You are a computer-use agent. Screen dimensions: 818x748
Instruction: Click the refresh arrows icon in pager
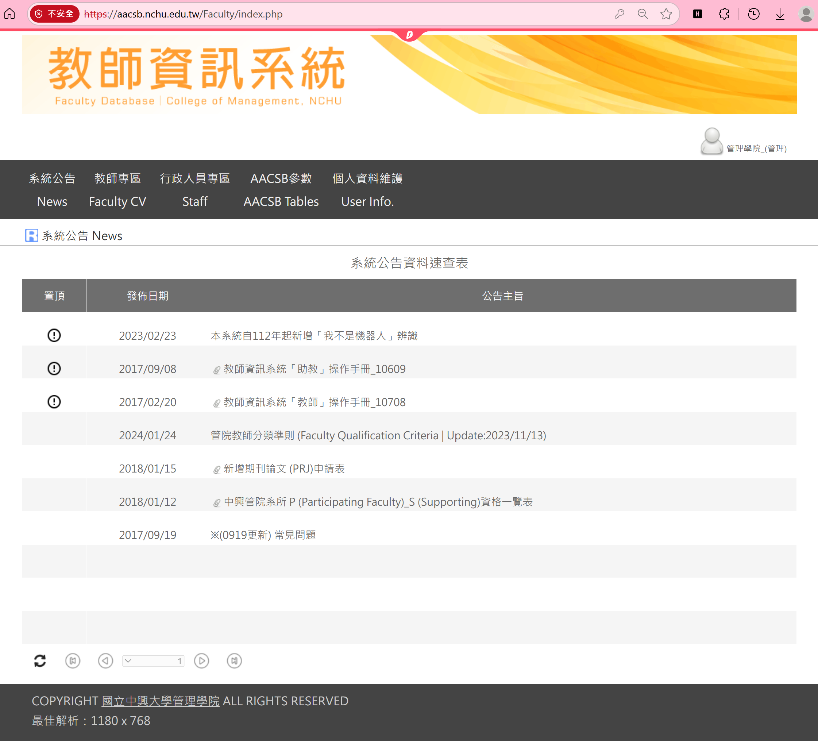point(40,661)
